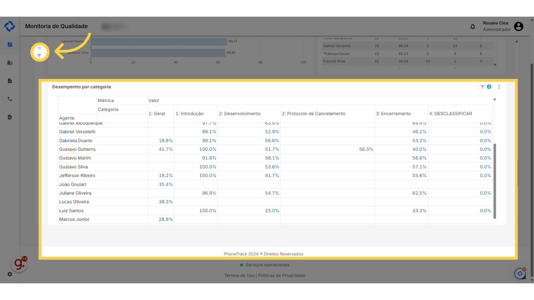Open the user profile avatar icon
This screenshot has width=534, height=300.
[518, 26]
